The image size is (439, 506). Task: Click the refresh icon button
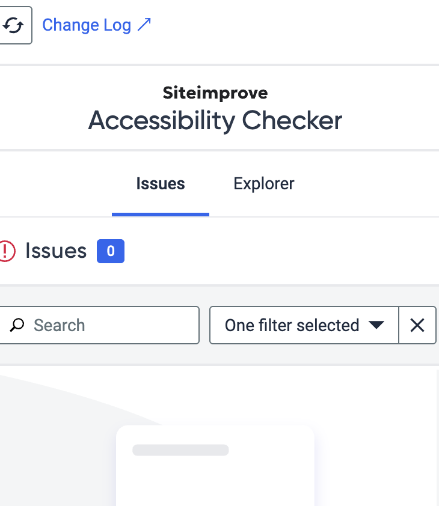tap(14, 25)
